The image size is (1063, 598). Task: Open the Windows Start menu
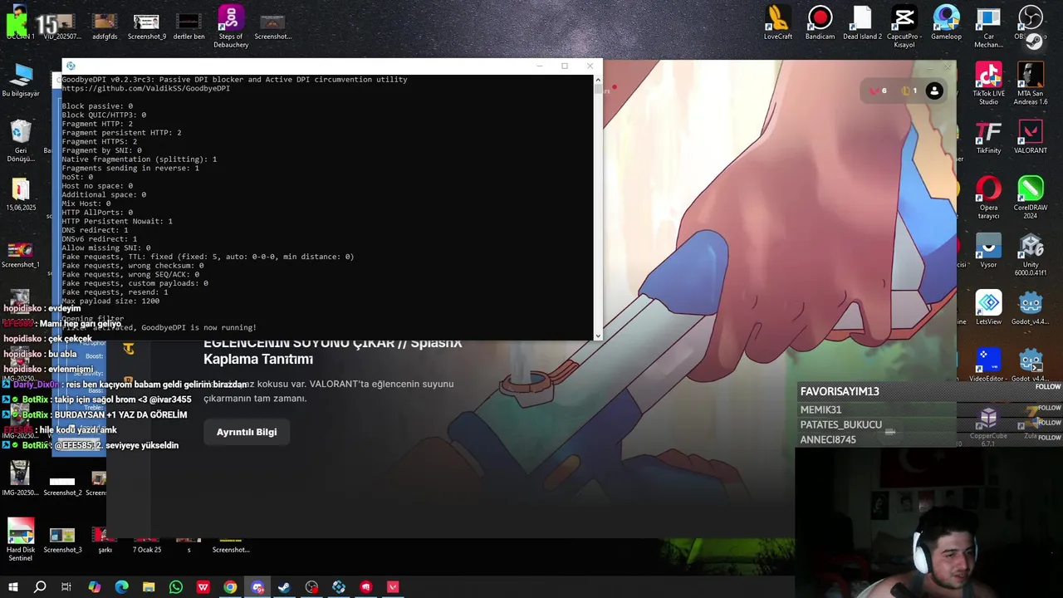(12, 587)
